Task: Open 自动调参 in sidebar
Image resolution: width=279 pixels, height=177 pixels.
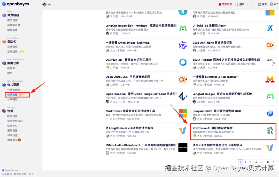Action: (12, 47)
